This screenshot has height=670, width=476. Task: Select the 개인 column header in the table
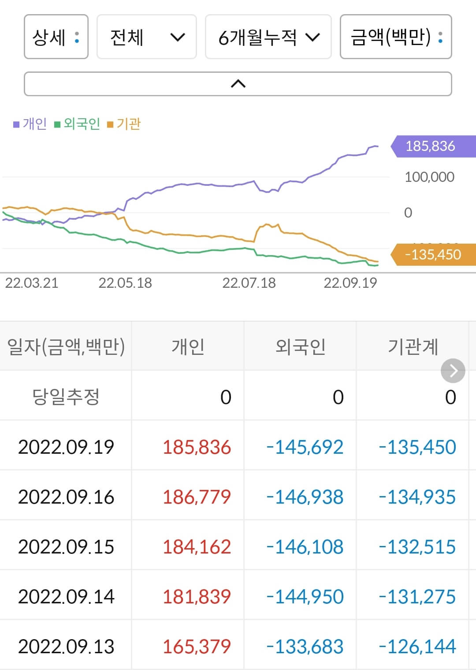click(x=188, y=347)
